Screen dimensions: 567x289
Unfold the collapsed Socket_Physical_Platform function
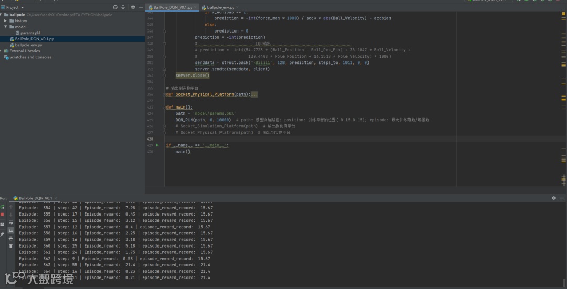[x=254, y=94]
